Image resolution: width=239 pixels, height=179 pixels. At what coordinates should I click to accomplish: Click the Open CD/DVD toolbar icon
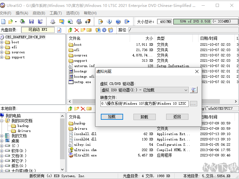point(22,22)
